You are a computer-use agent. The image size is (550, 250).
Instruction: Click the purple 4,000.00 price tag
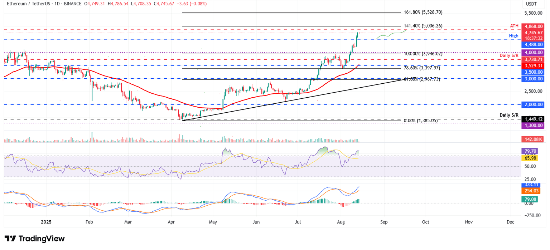[533, 52]
